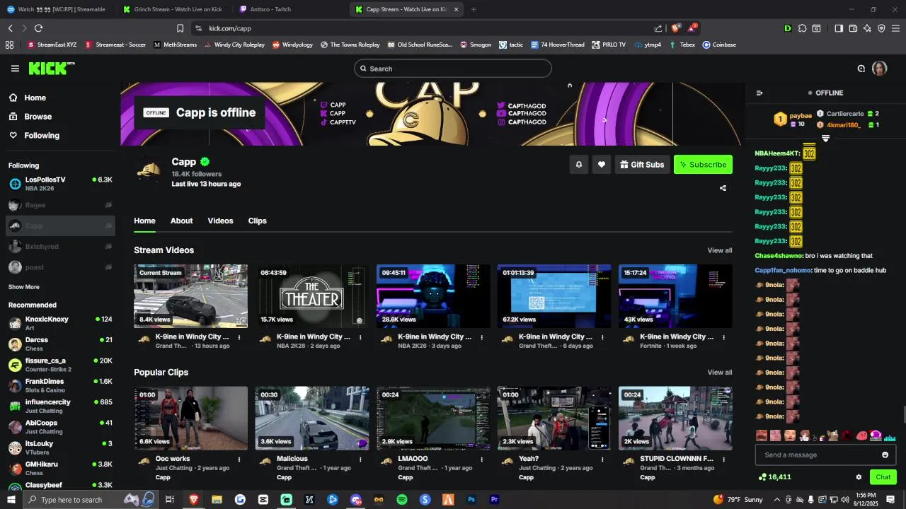Screen dimensions: 906x509
Task: Open GMHikaru recommended channel
Action: click(x=60, y=468)
